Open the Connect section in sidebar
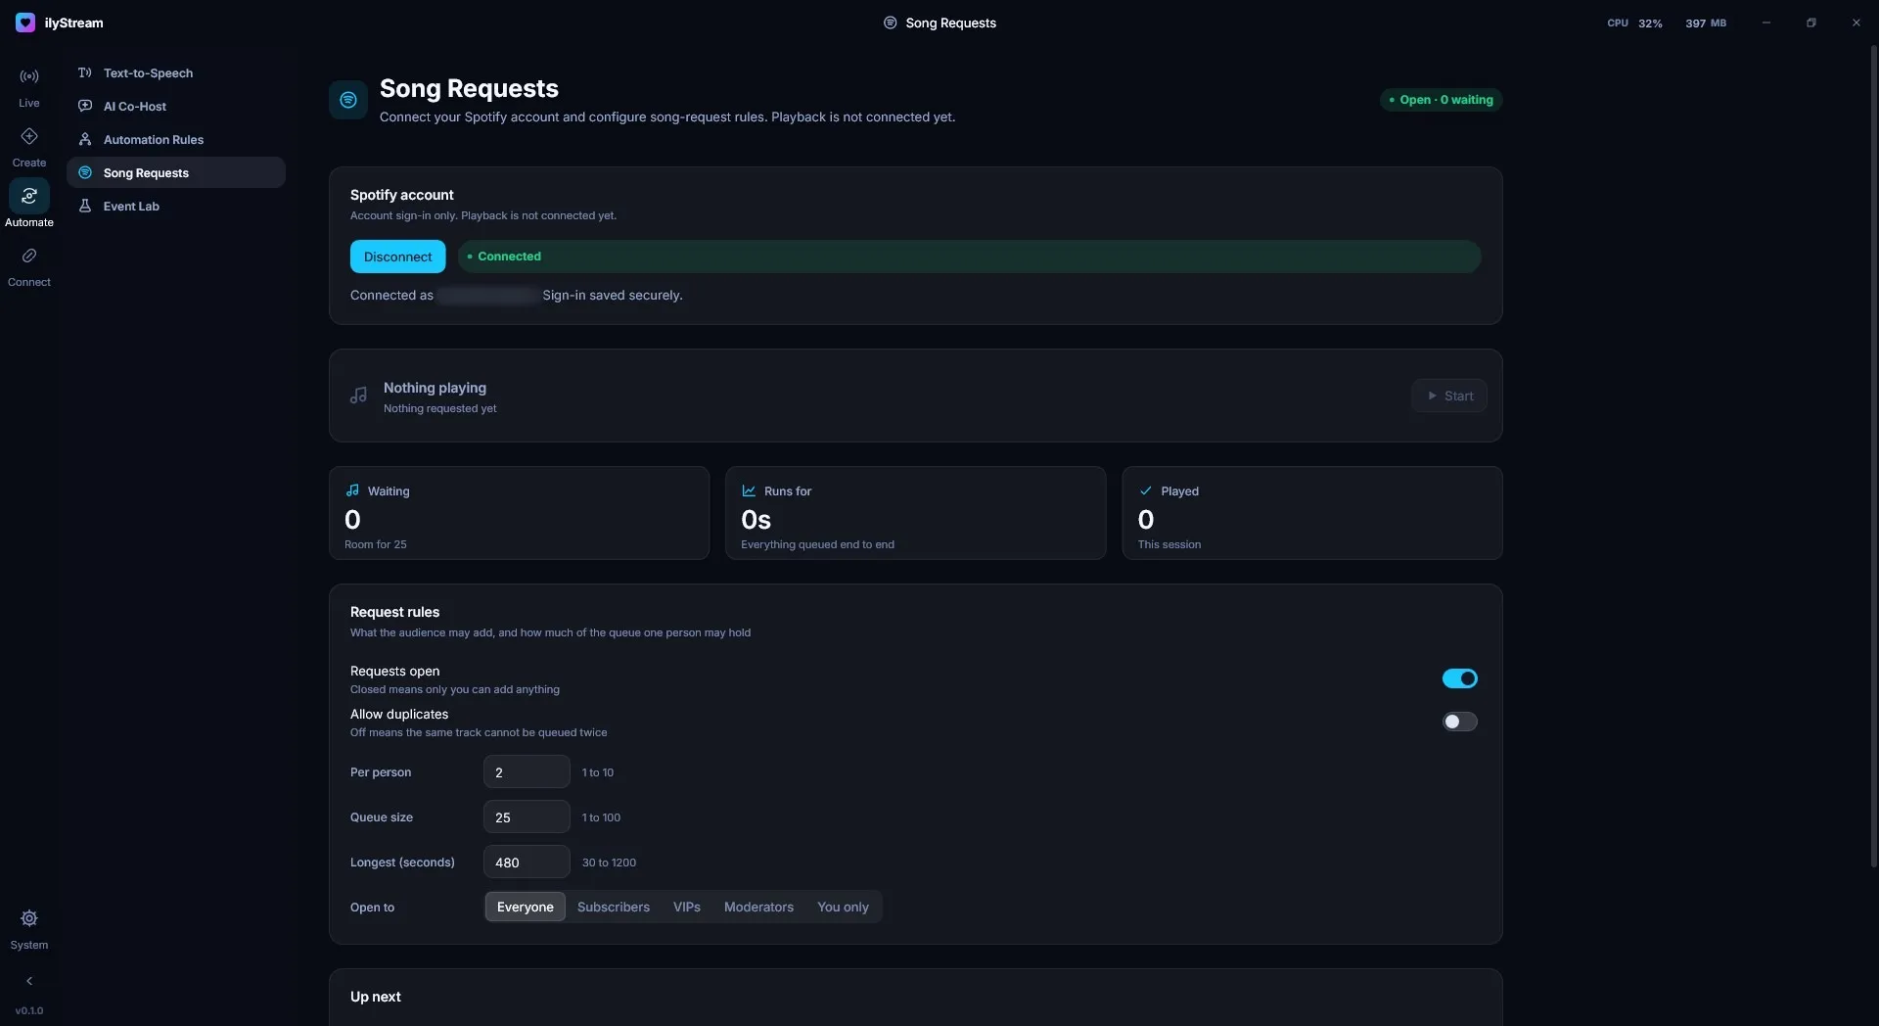 pyautogui.click(x=29, y=266)
